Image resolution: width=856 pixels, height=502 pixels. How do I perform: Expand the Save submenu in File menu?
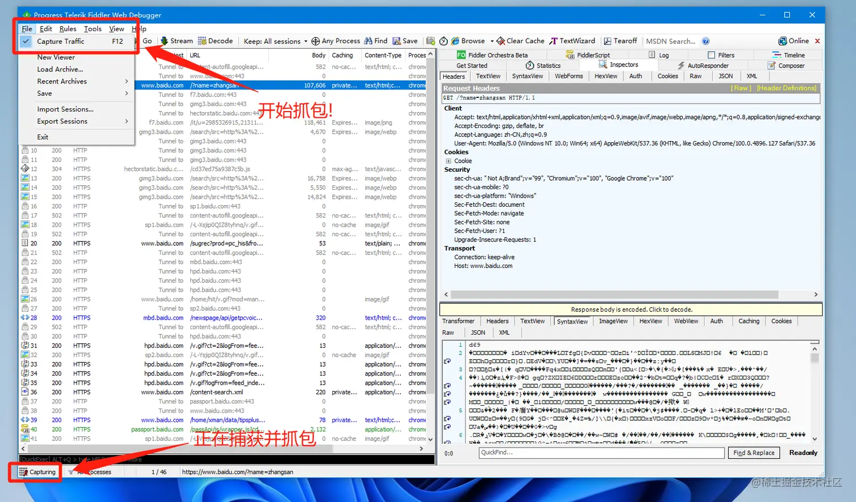77,93
